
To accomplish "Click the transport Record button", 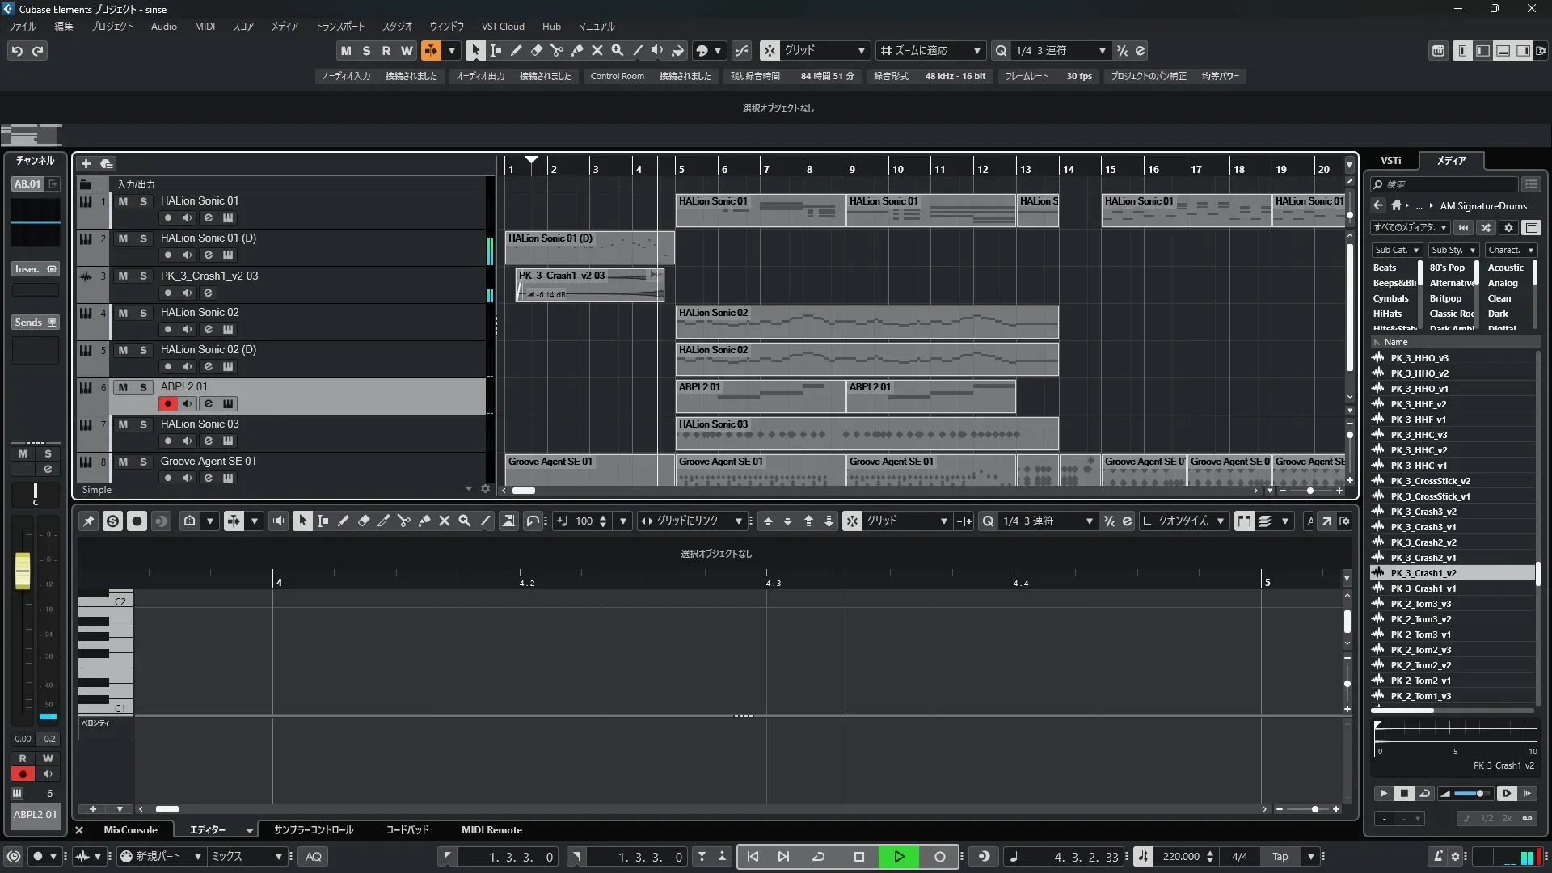I will (x=939, y=857).
